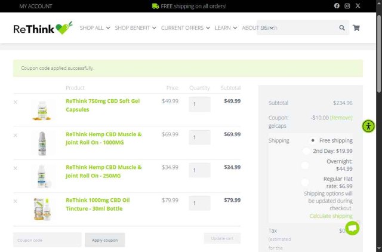Remove the gelcaps coupon

(341, 118)
